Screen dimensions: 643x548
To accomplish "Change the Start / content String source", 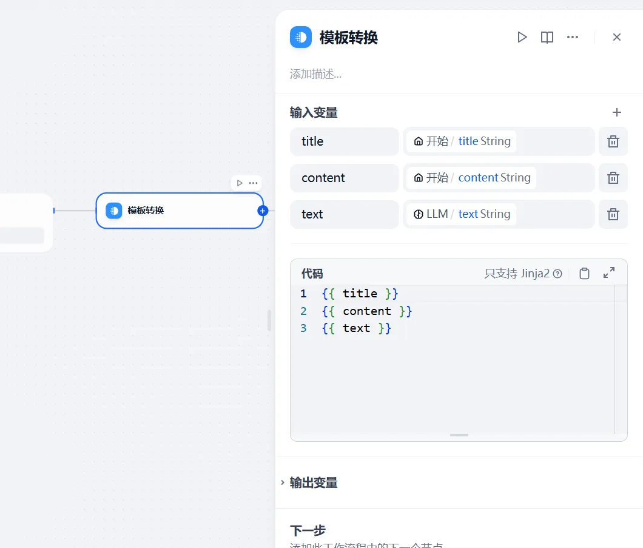I will [499, 178].
